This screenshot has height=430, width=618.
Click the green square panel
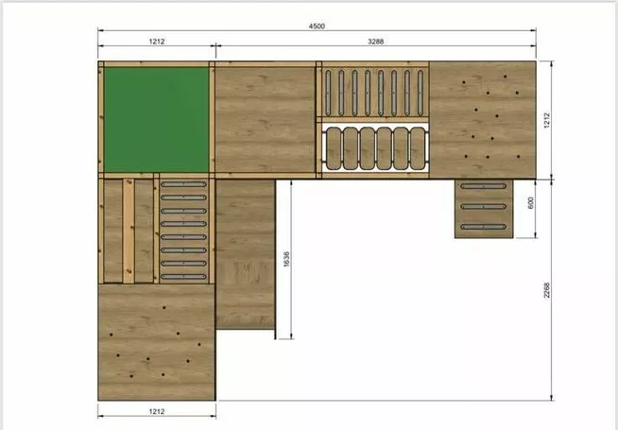point(155,119)
